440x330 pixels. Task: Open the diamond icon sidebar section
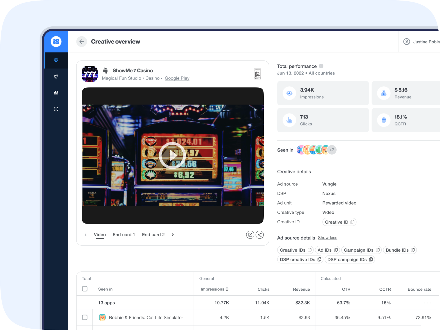(x=56, y=60)
